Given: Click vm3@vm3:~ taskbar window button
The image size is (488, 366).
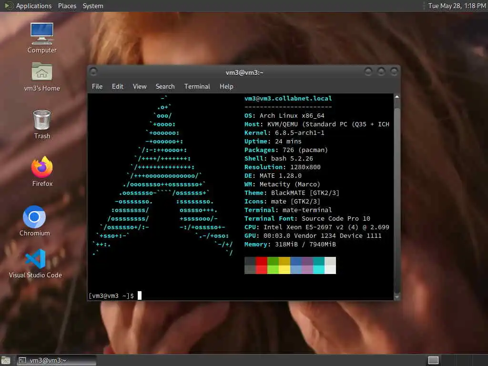Looking at the screenshot, I should point(56,360).
